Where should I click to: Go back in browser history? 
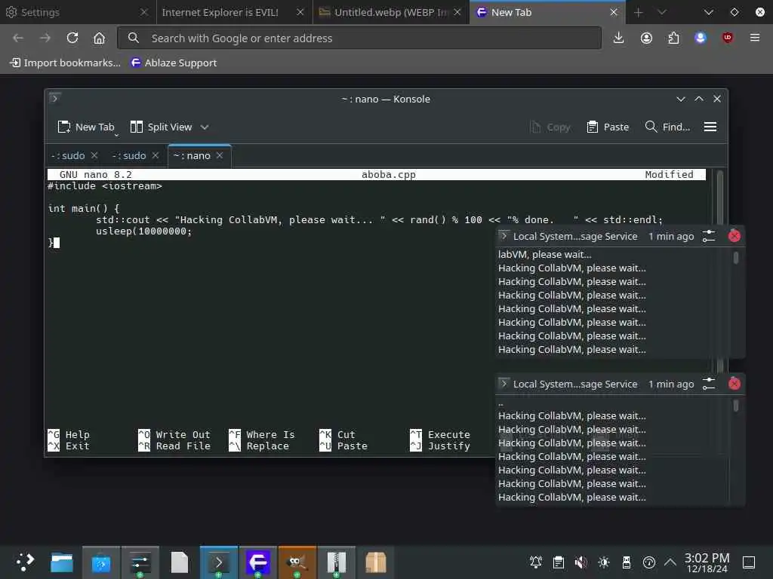(x=18, y=38)
